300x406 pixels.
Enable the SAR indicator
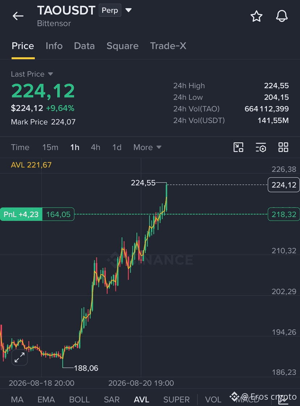point(112,399)
